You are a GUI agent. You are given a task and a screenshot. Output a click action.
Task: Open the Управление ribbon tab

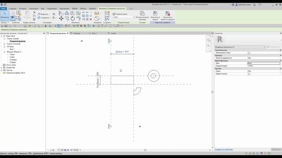pyautogui.click(x=52, y=9)
